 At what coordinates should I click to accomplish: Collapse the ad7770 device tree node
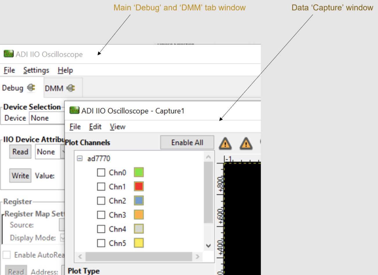(79, 158)
